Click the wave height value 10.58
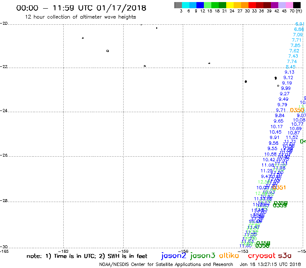The width and height of the screenshot is (306, 268). coord(270,154)
